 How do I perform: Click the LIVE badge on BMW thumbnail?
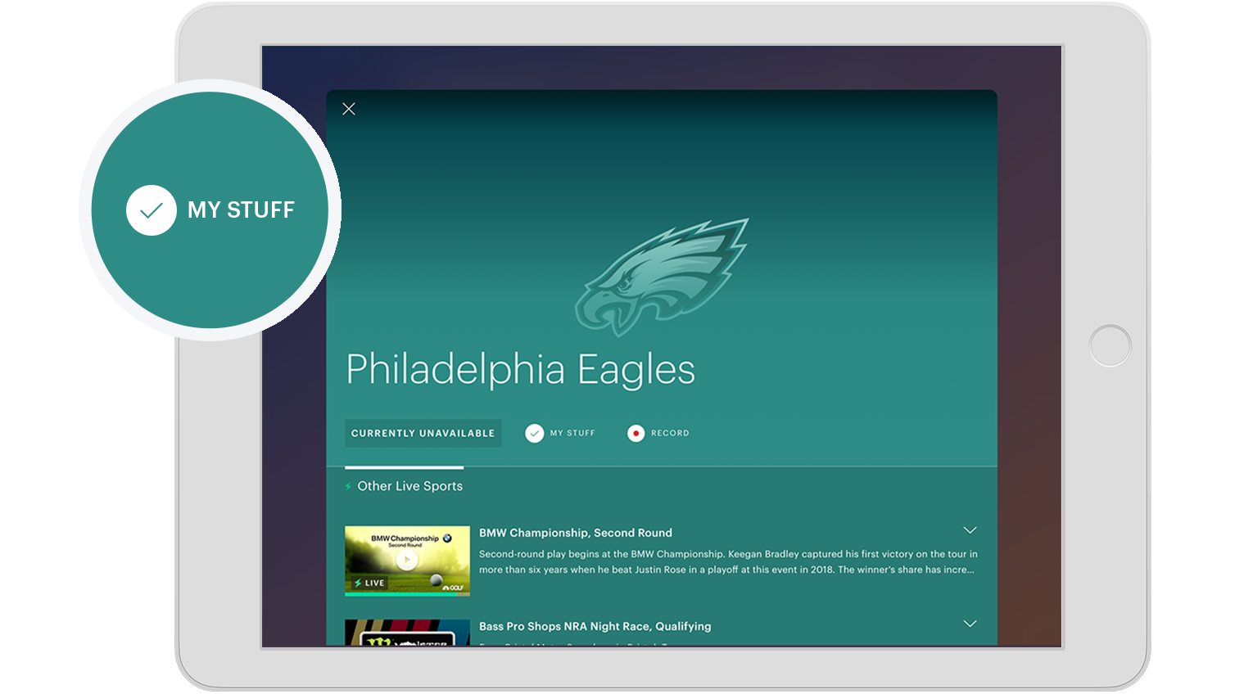[x=369, y=583]
